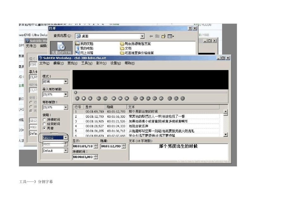Click the second synchronization point button
The width and height of the screenshot is (301, 213).
coord(176,98)
